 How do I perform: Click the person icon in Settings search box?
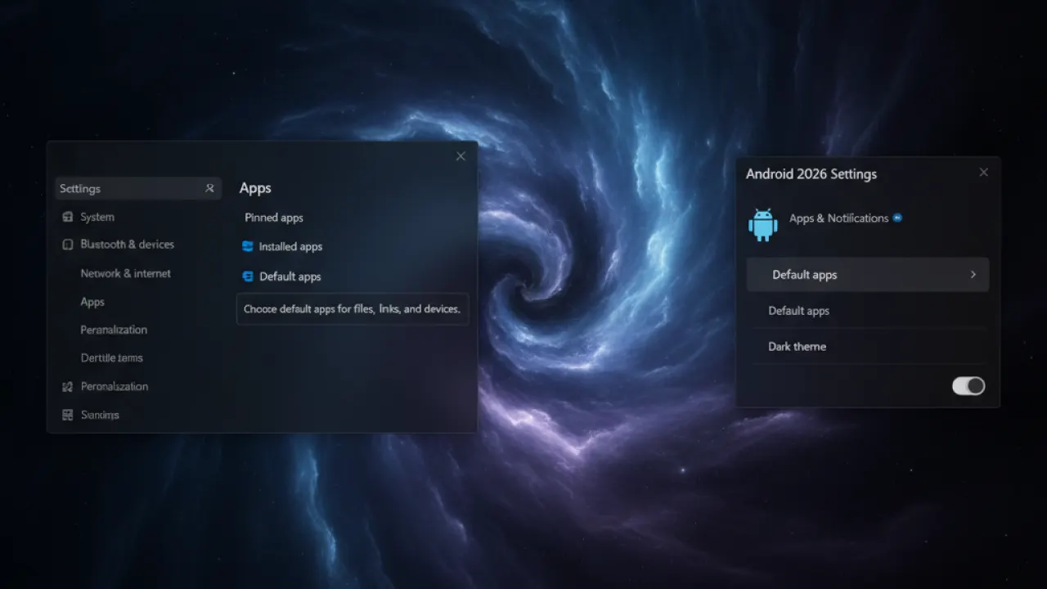click(209, 188)
